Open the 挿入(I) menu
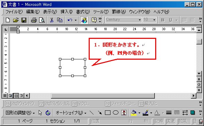The image size is (204, 126). tap(66, 12)
